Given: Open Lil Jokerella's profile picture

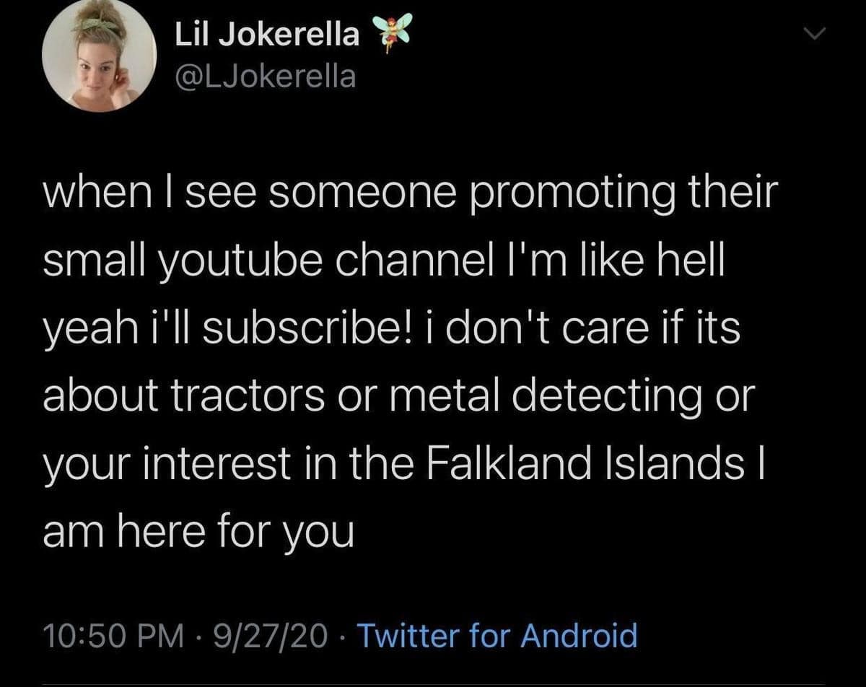Looking at the screenshot, I should click(99, 56).
